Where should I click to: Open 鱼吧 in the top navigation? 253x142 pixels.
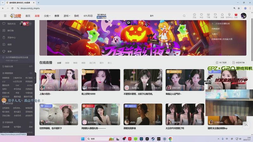tap(77, 16)
